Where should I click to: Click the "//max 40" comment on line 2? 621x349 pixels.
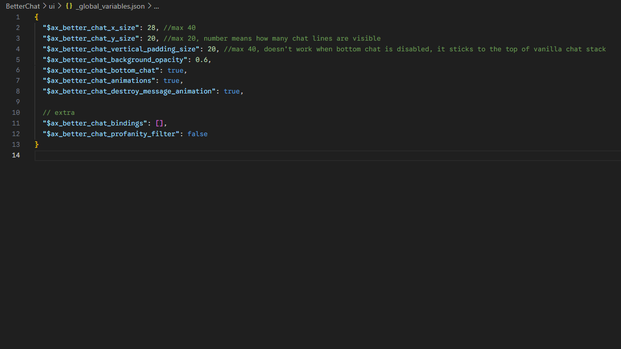179,28
